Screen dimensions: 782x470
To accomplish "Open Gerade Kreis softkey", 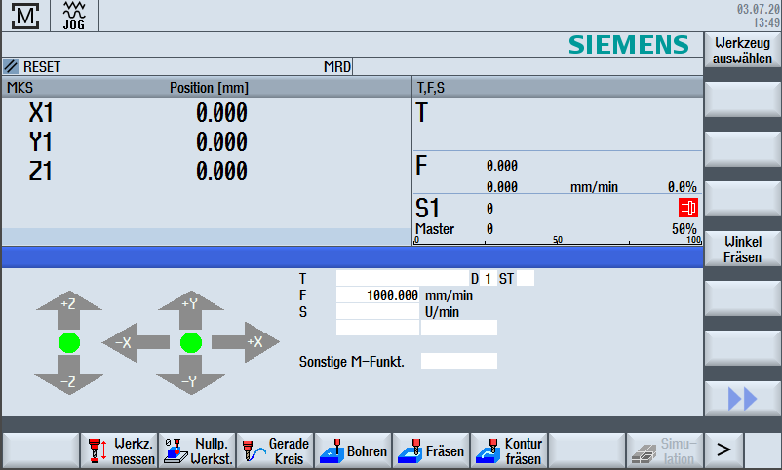I will pyautogui.click(x=275, y=451).
